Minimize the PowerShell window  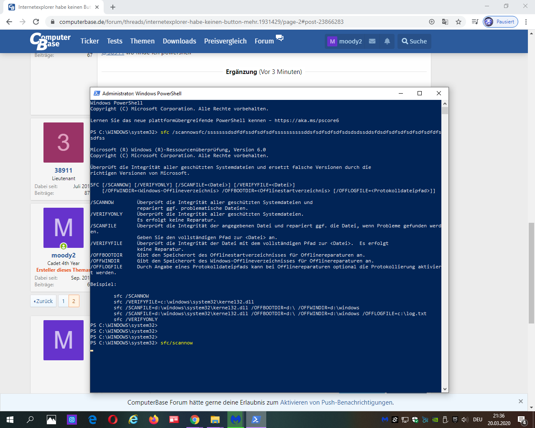coord(400,93)
